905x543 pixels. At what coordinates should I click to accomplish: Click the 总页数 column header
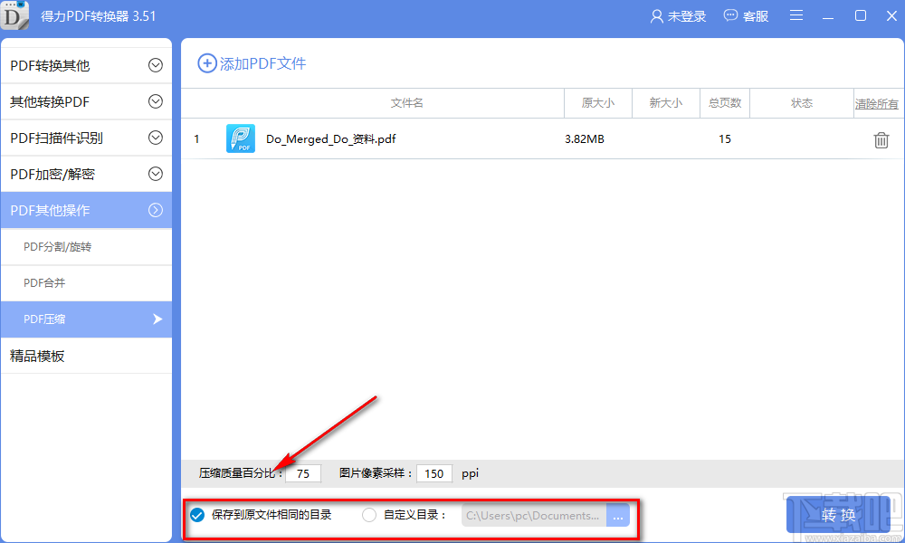(725, 102)
